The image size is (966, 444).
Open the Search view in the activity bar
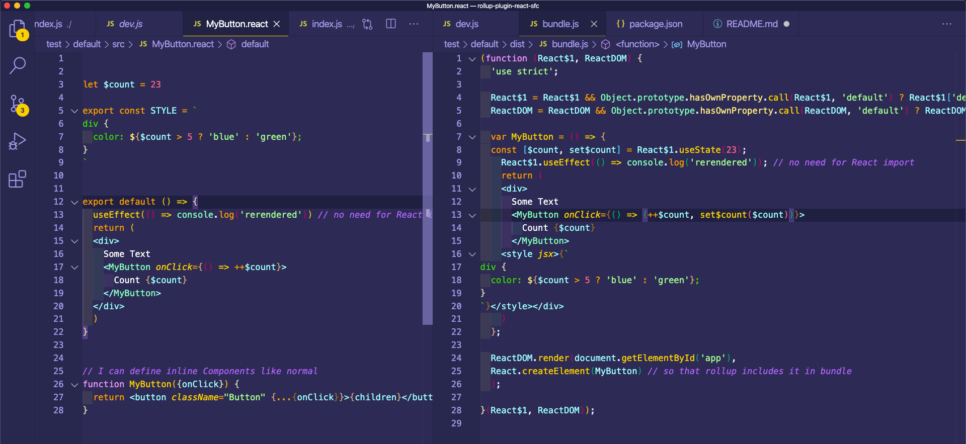18,65
